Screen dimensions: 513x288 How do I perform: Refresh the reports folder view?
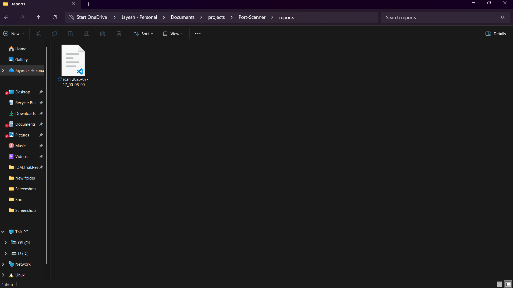[x=55, y=17]
